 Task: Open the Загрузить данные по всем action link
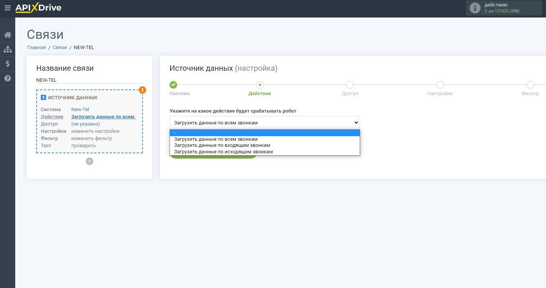pos(104,117)
